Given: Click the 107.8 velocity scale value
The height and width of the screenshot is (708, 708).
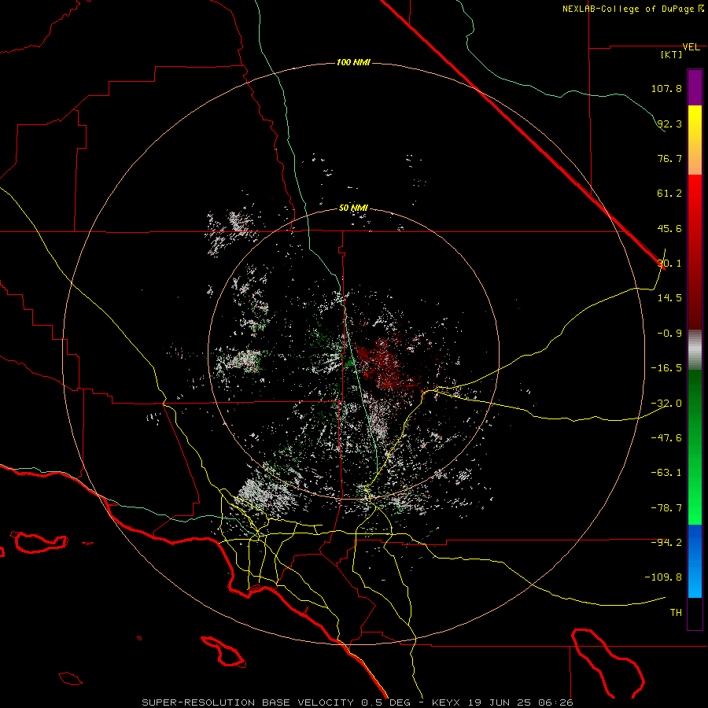Looking at the screenshot, I should tap(666, 88).
